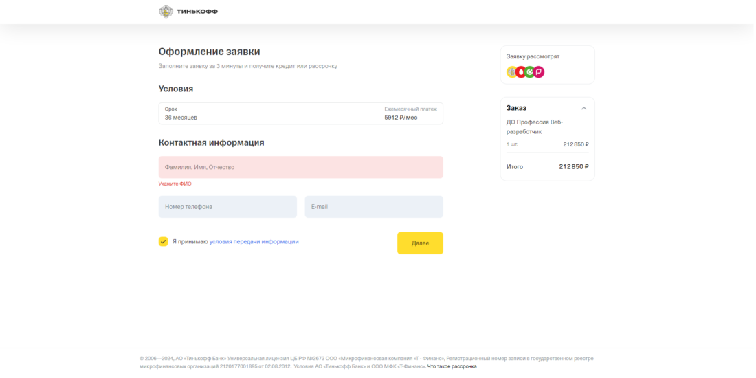
Task: Open the условия передачи информации link
Action: pyautogui.click(x=254, y=241)
